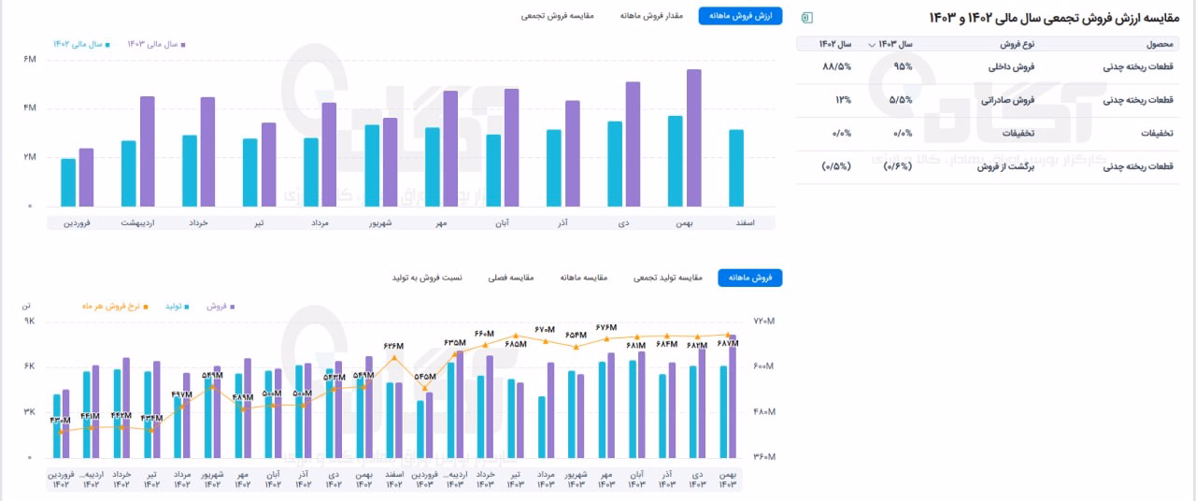Screen dimensions: 1196x501
Task: Click the cyan فروردین bar in the upper chart
Action: (68, 183)
